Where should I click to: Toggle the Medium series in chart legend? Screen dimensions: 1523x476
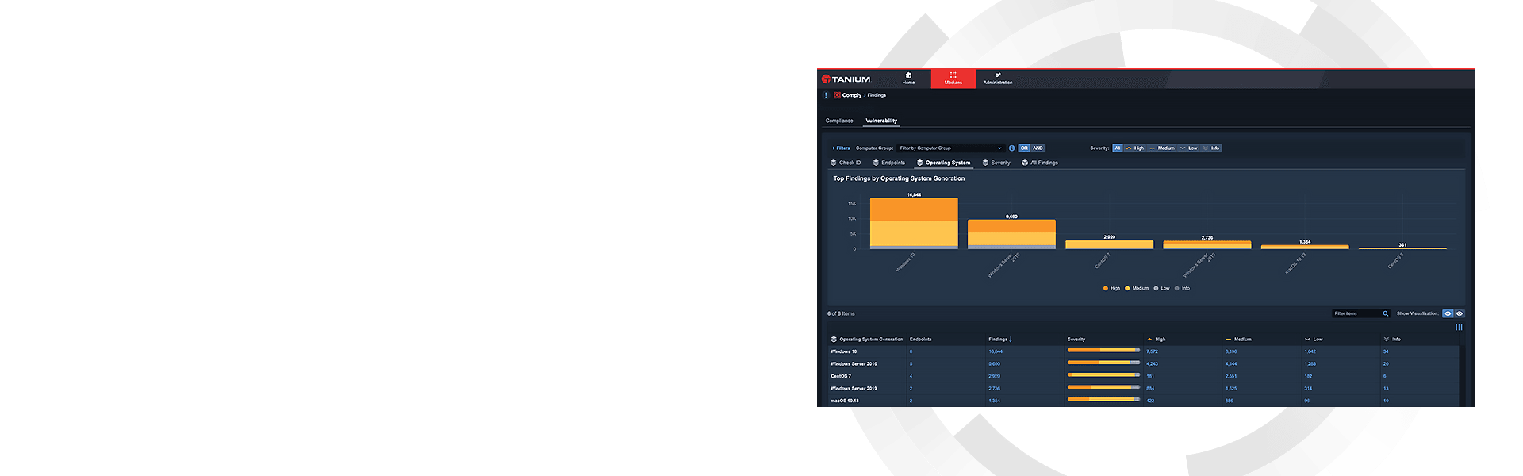(1137, 289)
